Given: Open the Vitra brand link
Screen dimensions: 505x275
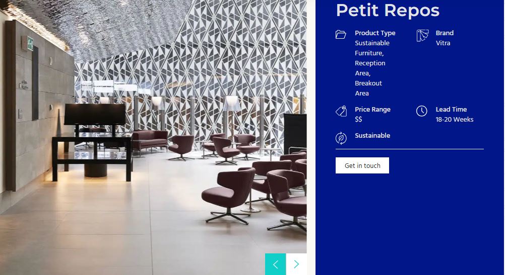Looking at the screenshot, I should [x=443, y=43].
